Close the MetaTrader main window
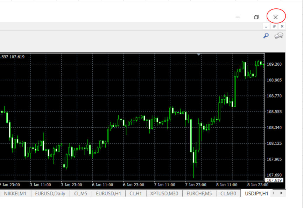 tap(276, 17)
